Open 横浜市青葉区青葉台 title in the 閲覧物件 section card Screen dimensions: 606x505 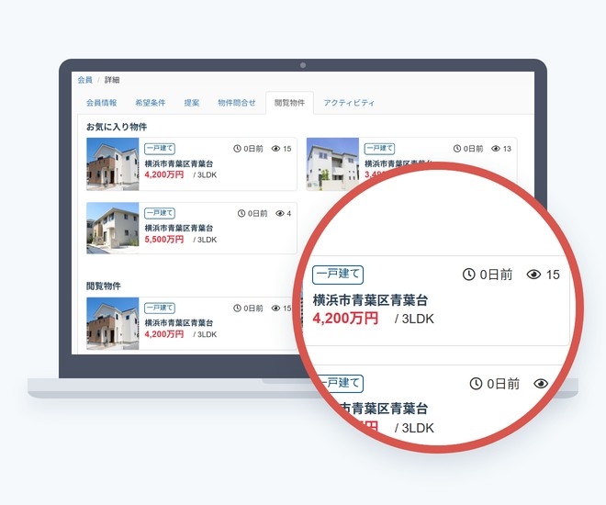pos(178,322)
